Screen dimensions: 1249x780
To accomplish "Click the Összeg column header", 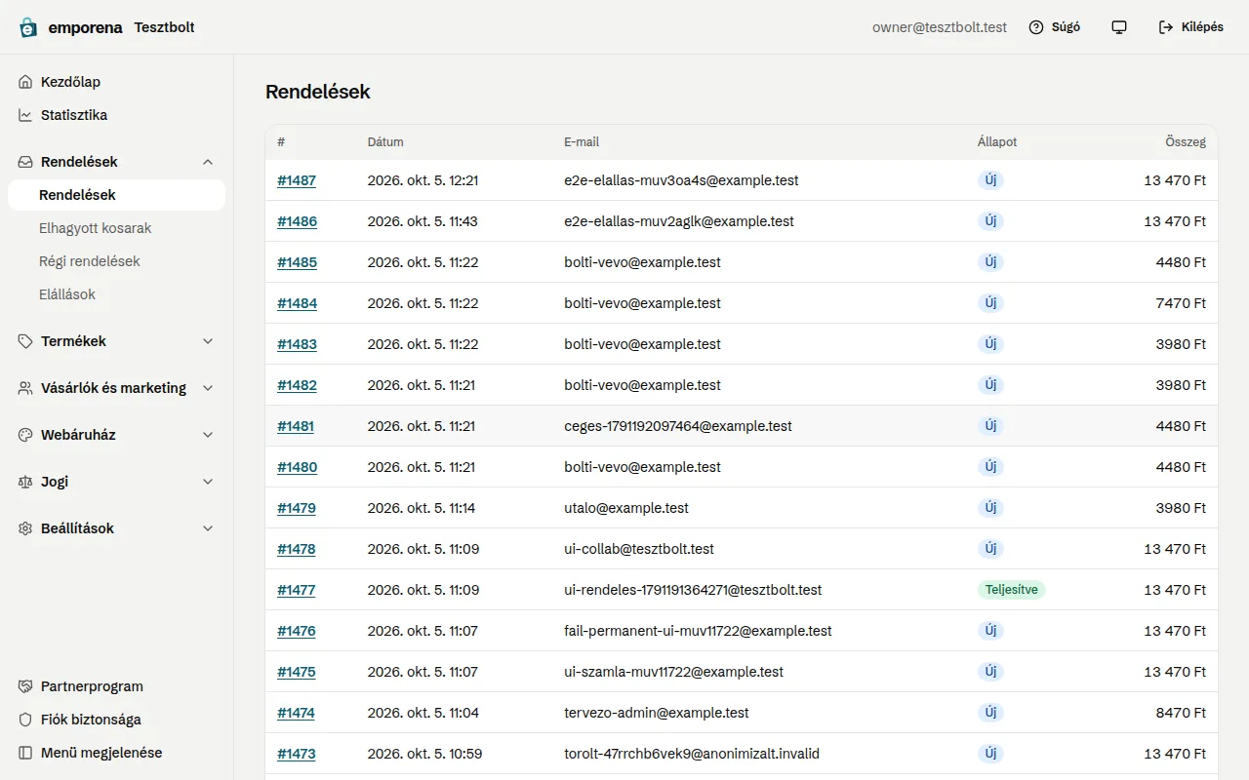I will pyautogui.click(x=1186, y=142).
